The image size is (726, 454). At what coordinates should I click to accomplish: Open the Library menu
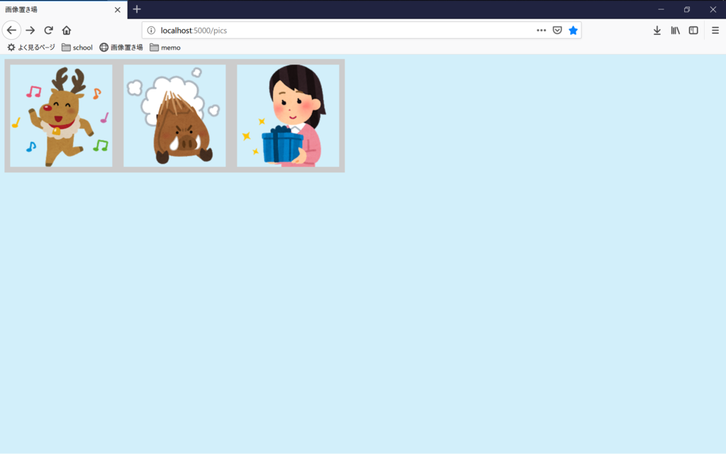click(676, 31)
